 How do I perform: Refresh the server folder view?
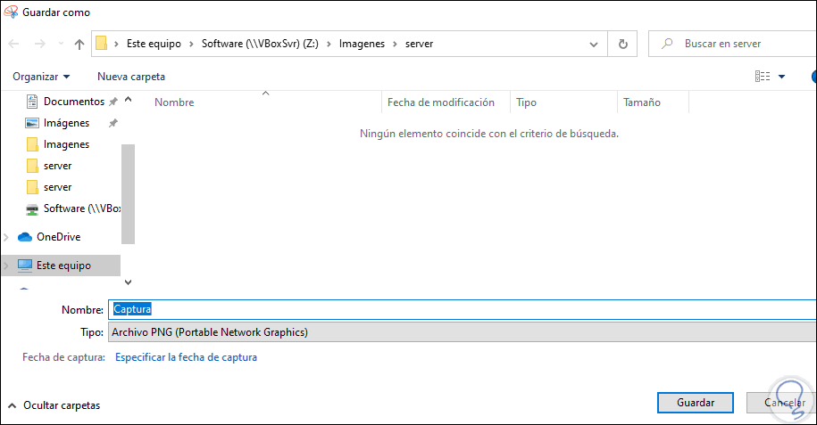point(622,45)
